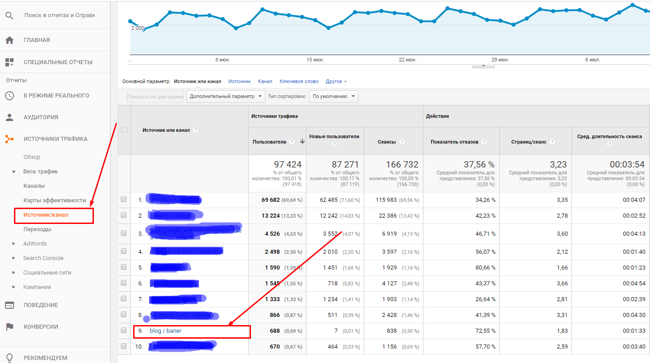Open Переходы report in sidebar
Screen dimensions: 650x363
pos(37,229)
